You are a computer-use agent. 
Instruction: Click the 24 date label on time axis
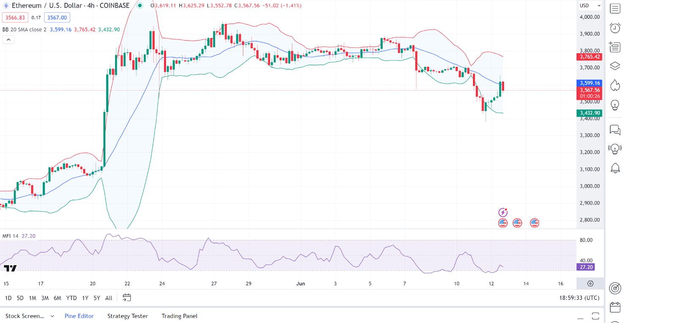(162, 284)
